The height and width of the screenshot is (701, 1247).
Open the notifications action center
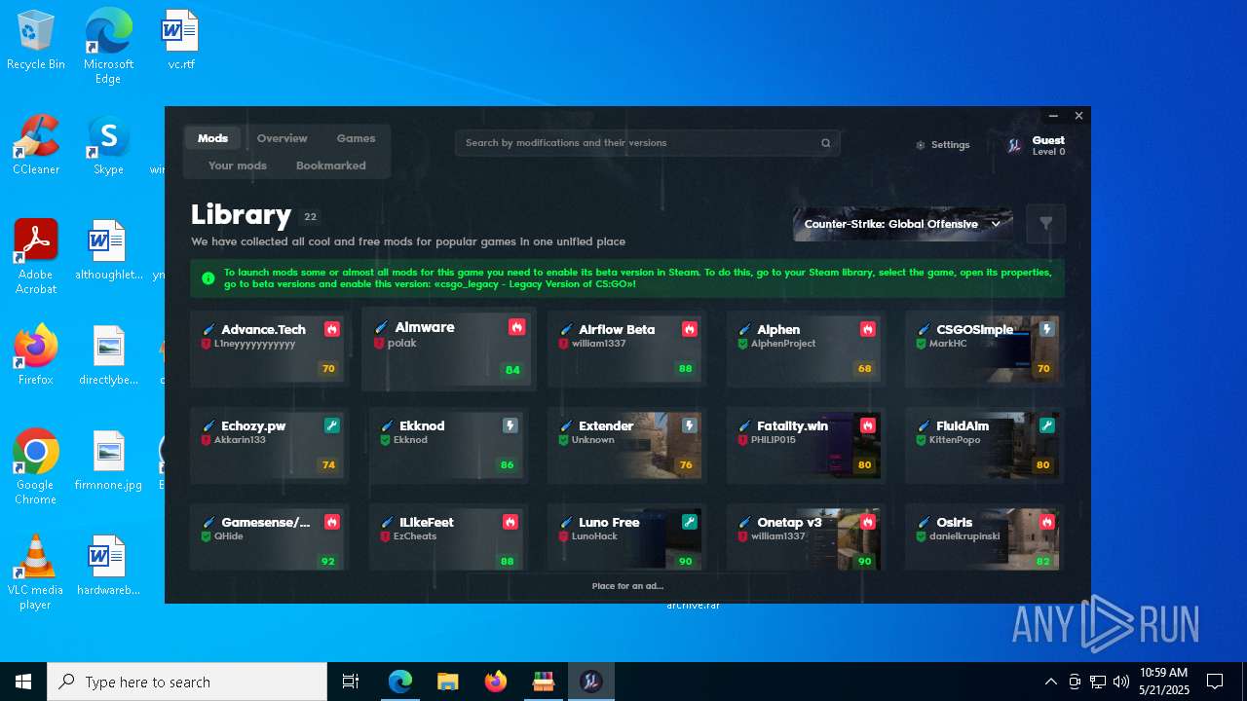click(1215, 682)
